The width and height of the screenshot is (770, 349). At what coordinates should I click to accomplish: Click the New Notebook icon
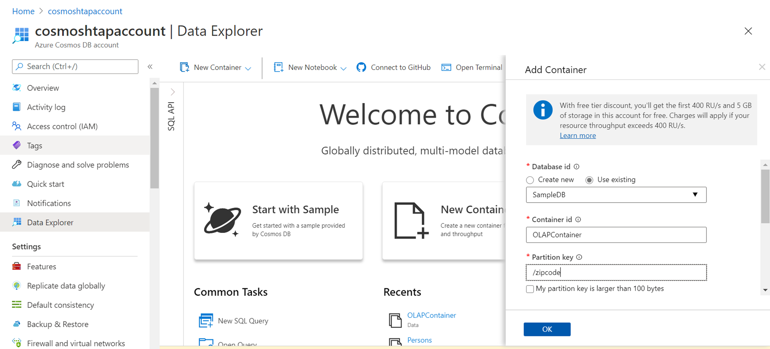(x=278, y=67)
